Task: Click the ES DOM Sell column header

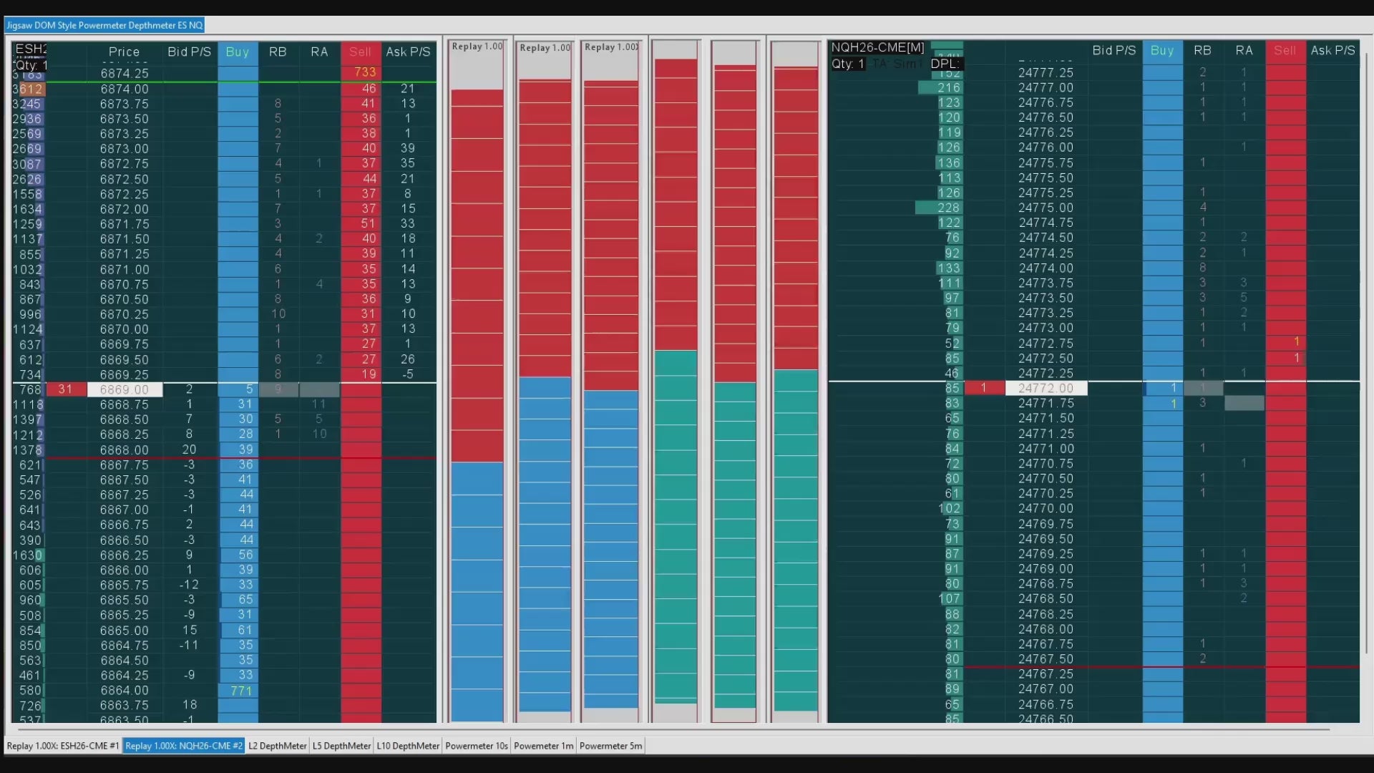Action: click(361, 52)
